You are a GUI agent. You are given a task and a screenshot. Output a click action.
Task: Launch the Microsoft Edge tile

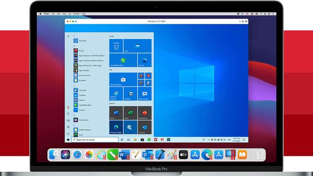116,127
